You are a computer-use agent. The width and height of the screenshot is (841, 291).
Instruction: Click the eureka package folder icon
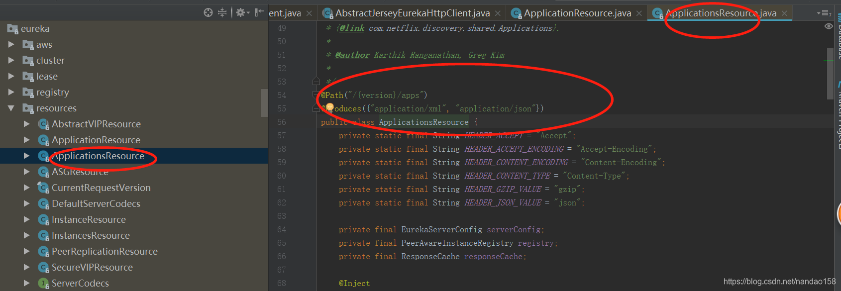[x=12, y=29]
